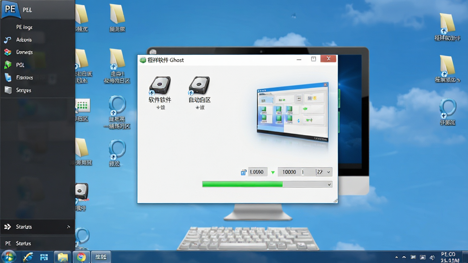Screen dimensions: 468x263
Task: Open the screwdriver tool icon on taskbar
Action: pos(28,257)
